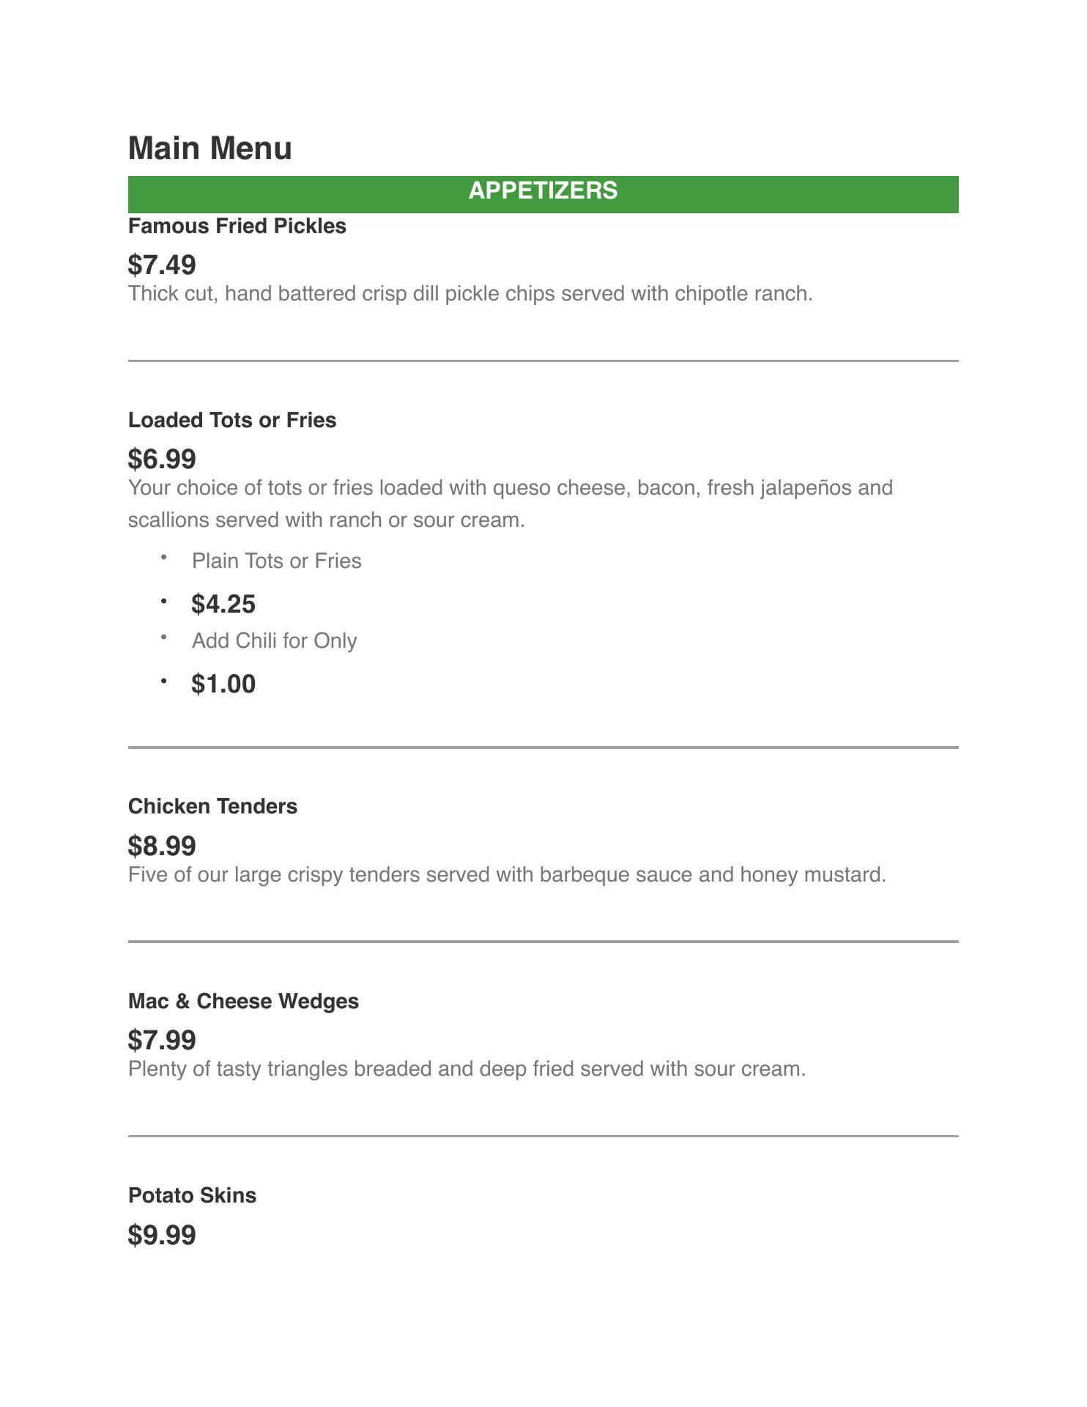Select the green APPETIZERS banner
The height and width of the screenshot is (1407, 1087).
pyautogui.click(x=543, y=193)
